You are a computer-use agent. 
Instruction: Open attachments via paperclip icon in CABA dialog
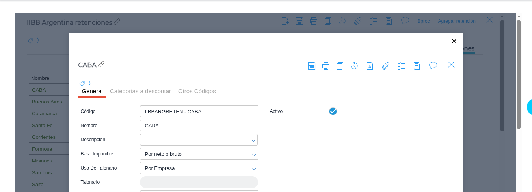click(385, 66)
